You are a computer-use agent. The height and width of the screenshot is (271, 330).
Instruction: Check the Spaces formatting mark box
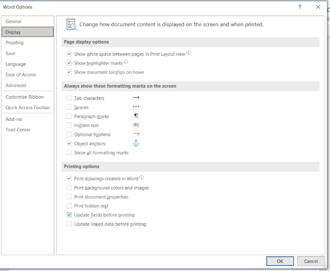(69, 107)
